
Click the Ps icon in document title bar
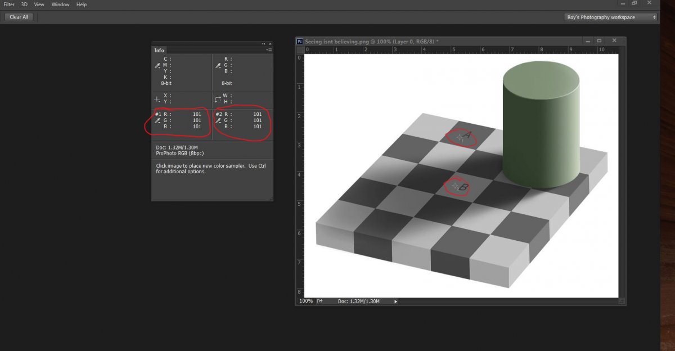point(300,41)
